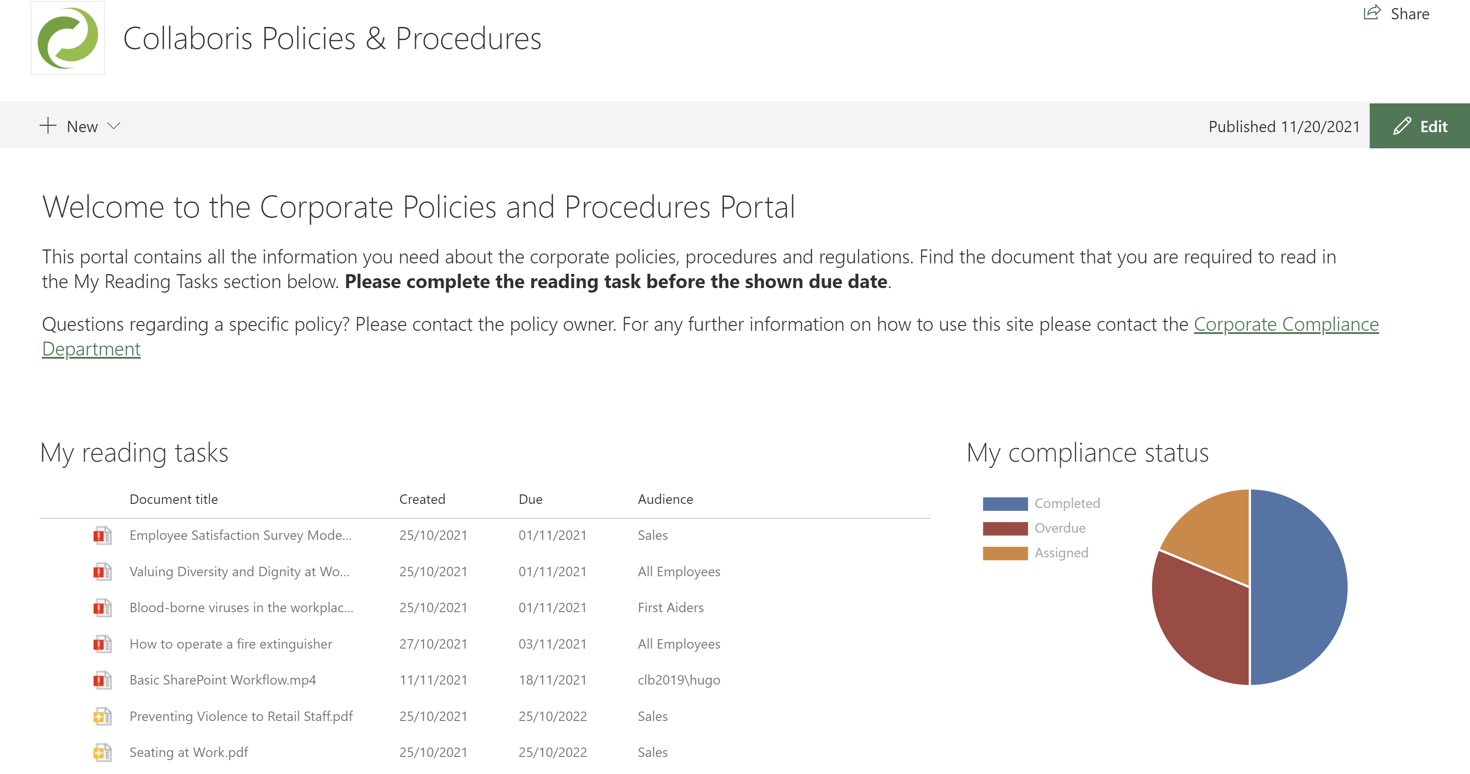Click the plus icon beside New
This screenshot has width=1470, height=774.
pos(48,126)
